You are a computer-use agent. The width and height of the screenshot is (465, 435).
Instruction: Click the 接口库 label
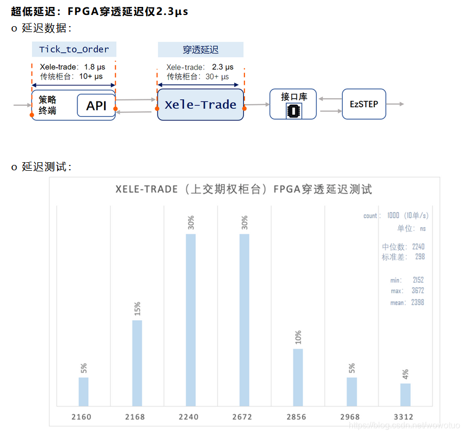294,97
